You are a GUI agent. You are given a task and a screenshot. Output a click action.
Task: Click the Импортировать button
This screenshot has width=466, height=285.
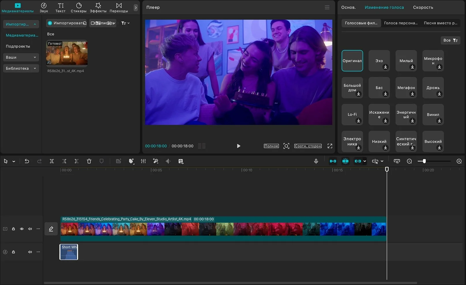click(66, 23)
